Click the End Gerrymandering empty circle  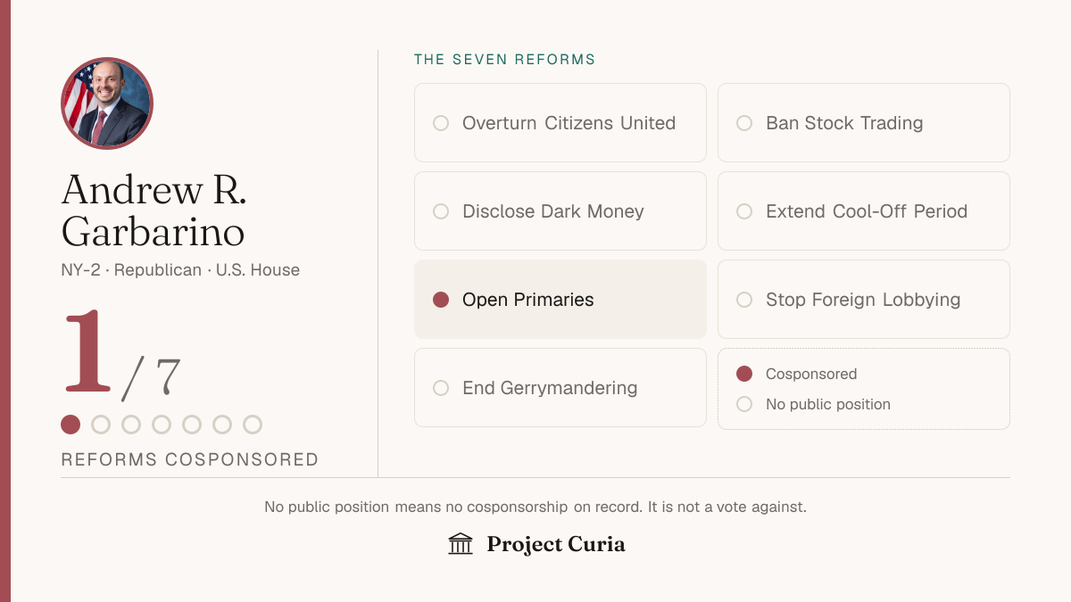pos(441,388)
